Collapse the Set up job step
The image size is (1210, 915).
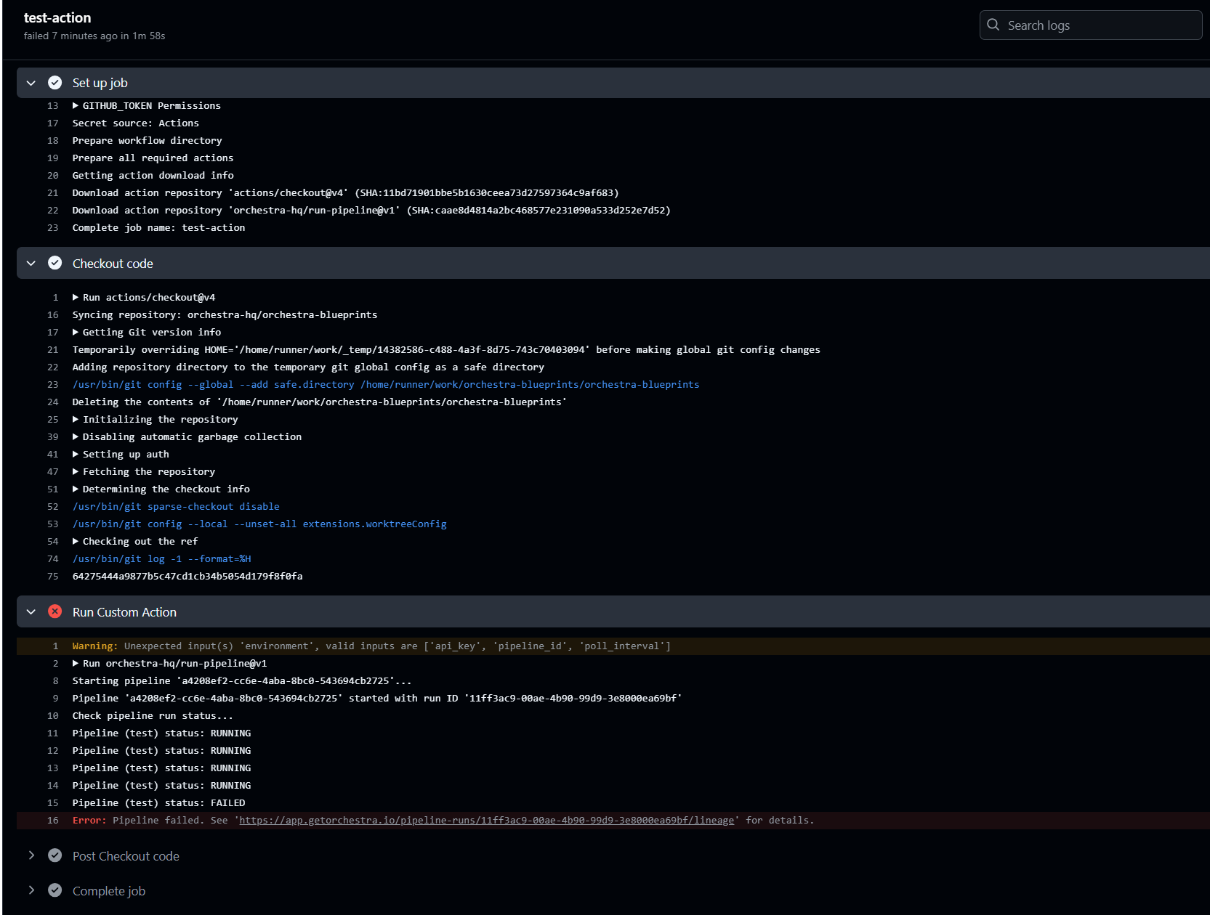point(31,83)
